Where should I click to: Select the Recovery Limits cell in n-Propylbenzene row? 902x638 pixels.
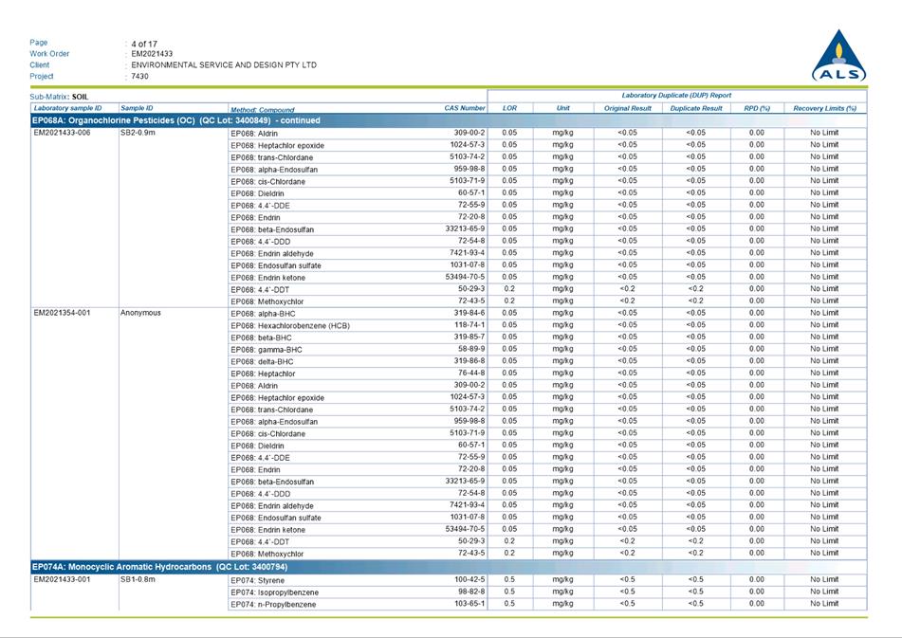824,604
